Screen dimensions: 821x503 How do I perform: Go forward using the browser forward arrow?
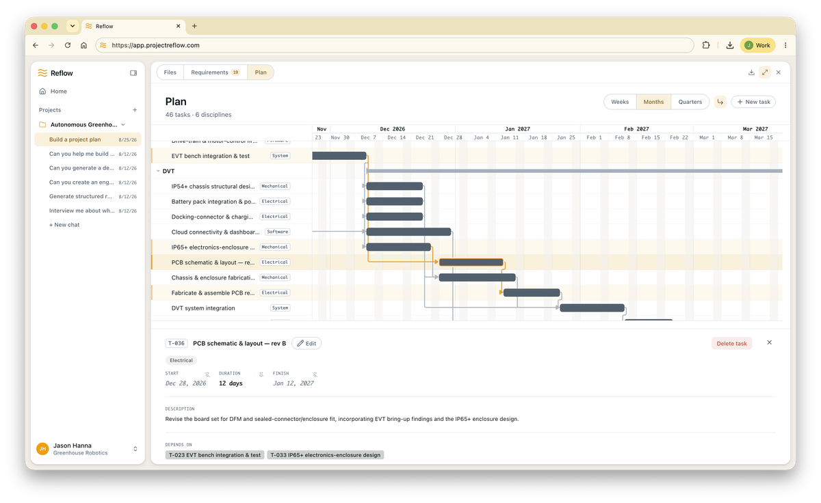pos(51,45)
